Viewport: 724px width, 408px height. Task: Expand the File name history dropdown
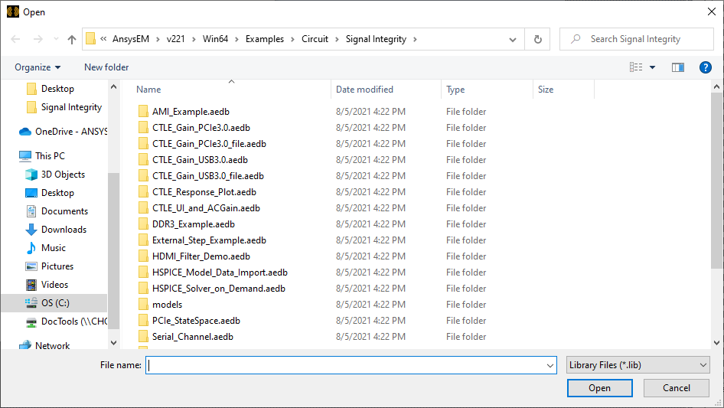(x=550, y=366)
